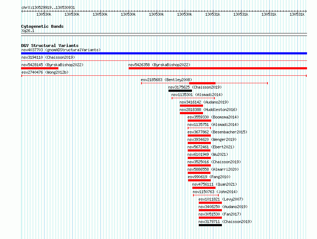Click the red esv3559330 bar
The height and width of the screenshot is (239, 317).
point(199,121)
